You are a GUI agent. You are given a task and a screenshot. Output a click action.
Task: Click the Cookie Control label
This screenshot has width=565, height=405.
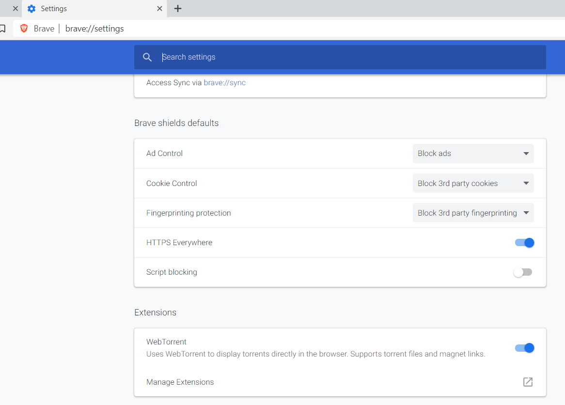pyautogui.click(x=172, y=184)
